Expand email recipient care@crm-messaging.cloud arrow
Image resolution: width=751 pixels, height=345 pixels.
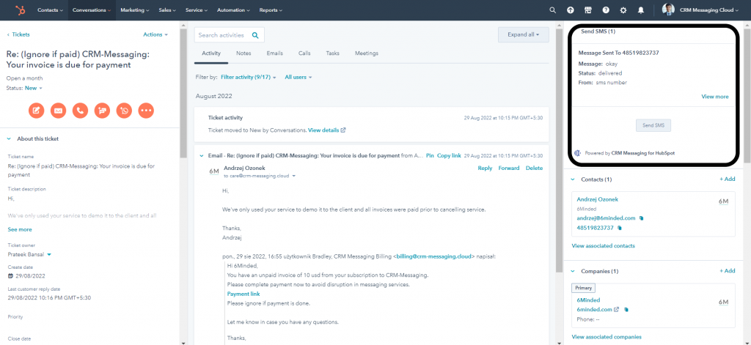click(293, 176)
